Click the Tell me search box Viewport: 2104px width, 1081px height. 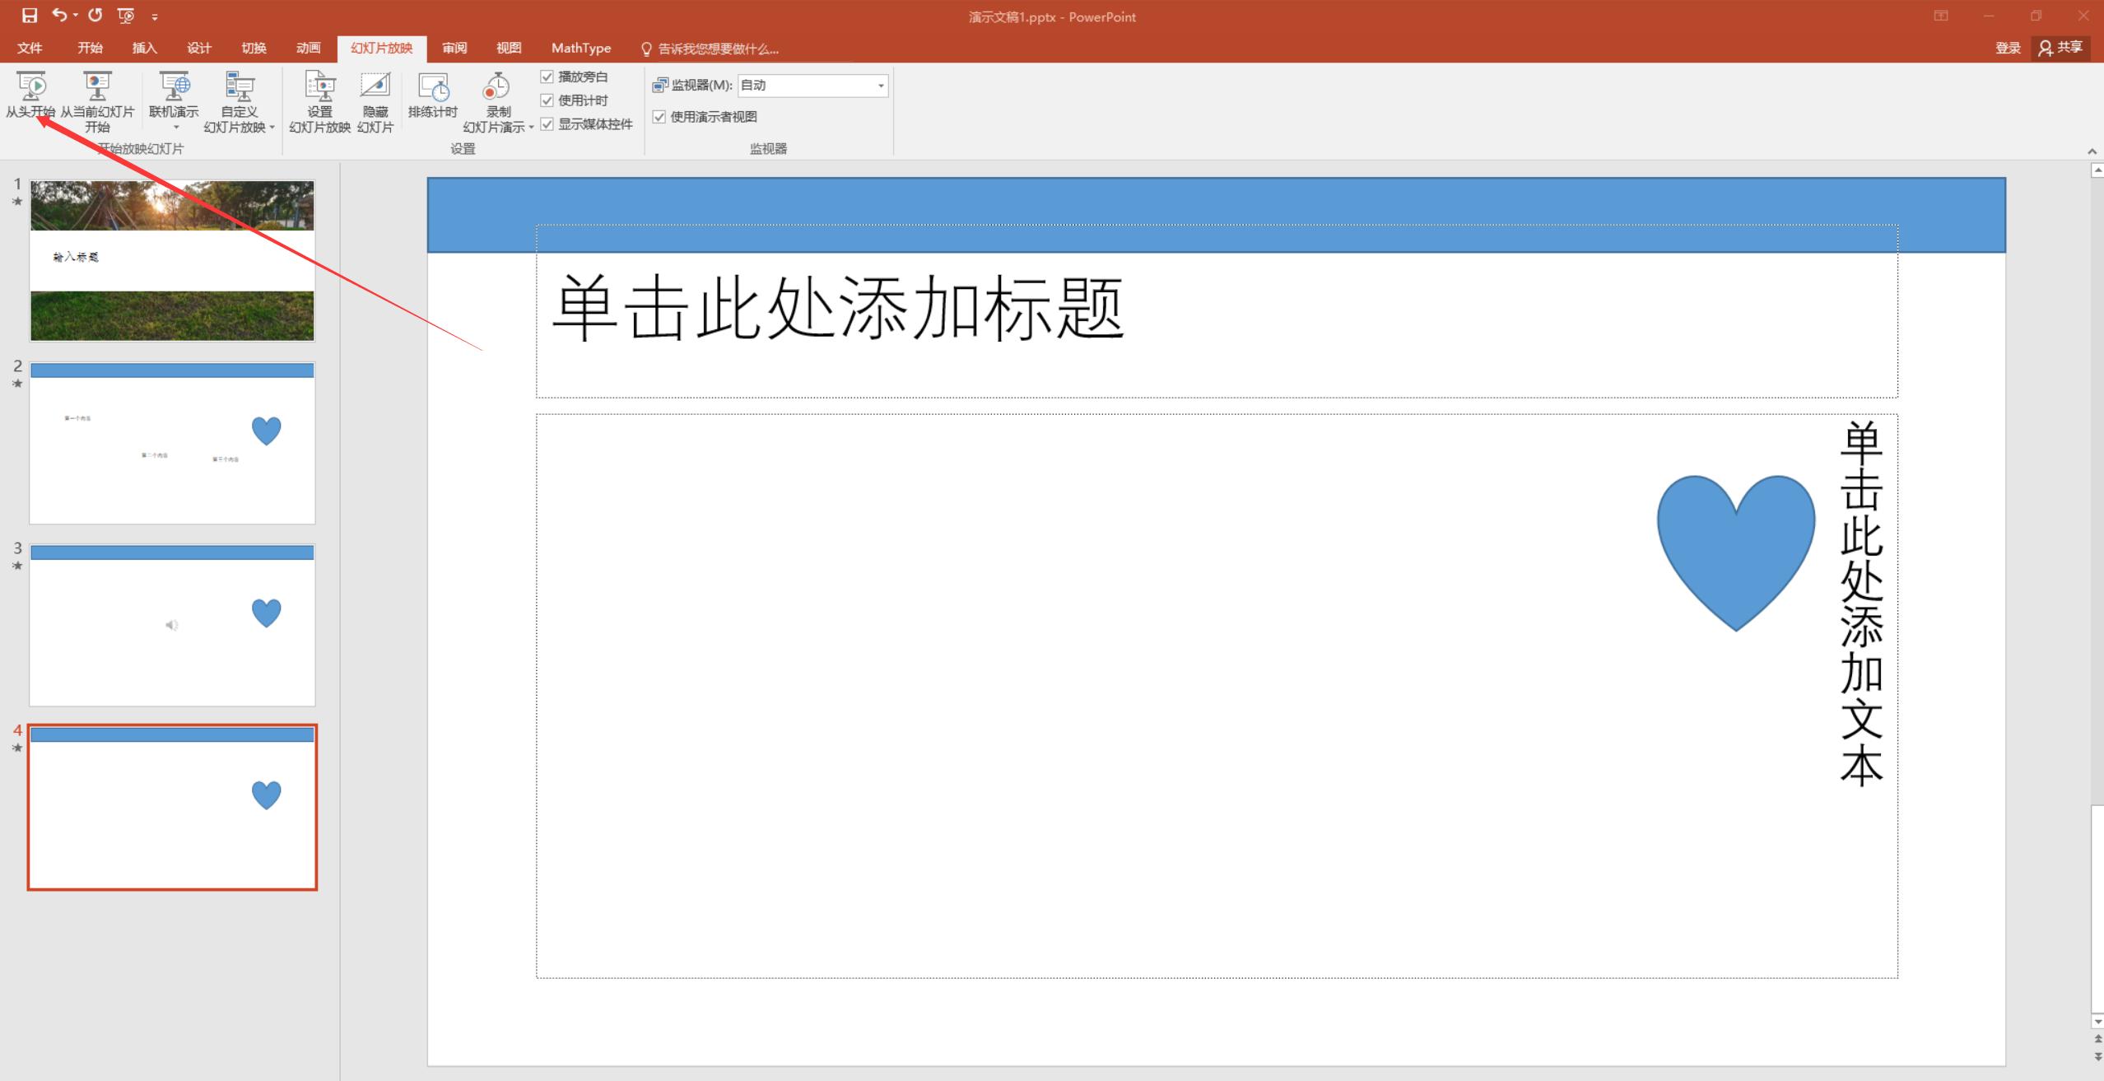(x=716, y=49)
